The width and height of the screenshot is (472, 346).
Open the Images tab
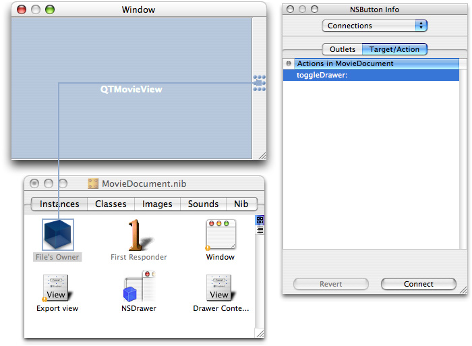coord(157,204)
